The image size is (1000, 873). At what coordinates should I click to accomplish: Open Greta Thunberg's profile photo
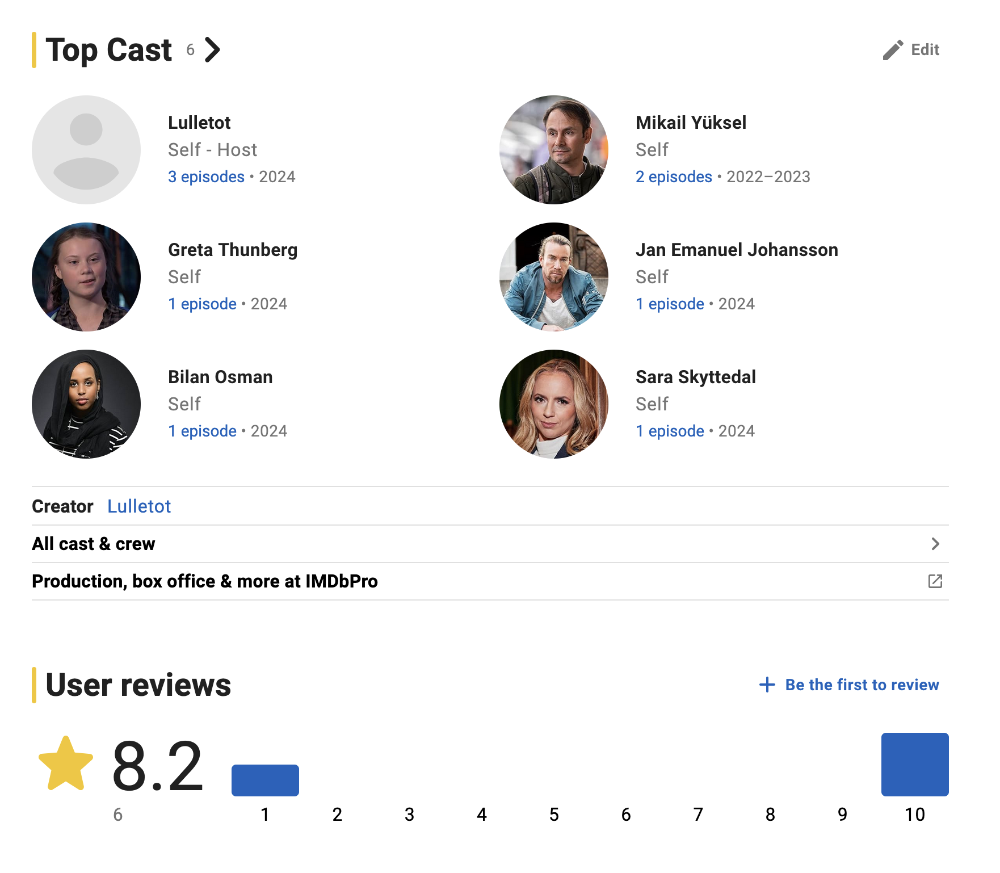[x=86, y=277]
